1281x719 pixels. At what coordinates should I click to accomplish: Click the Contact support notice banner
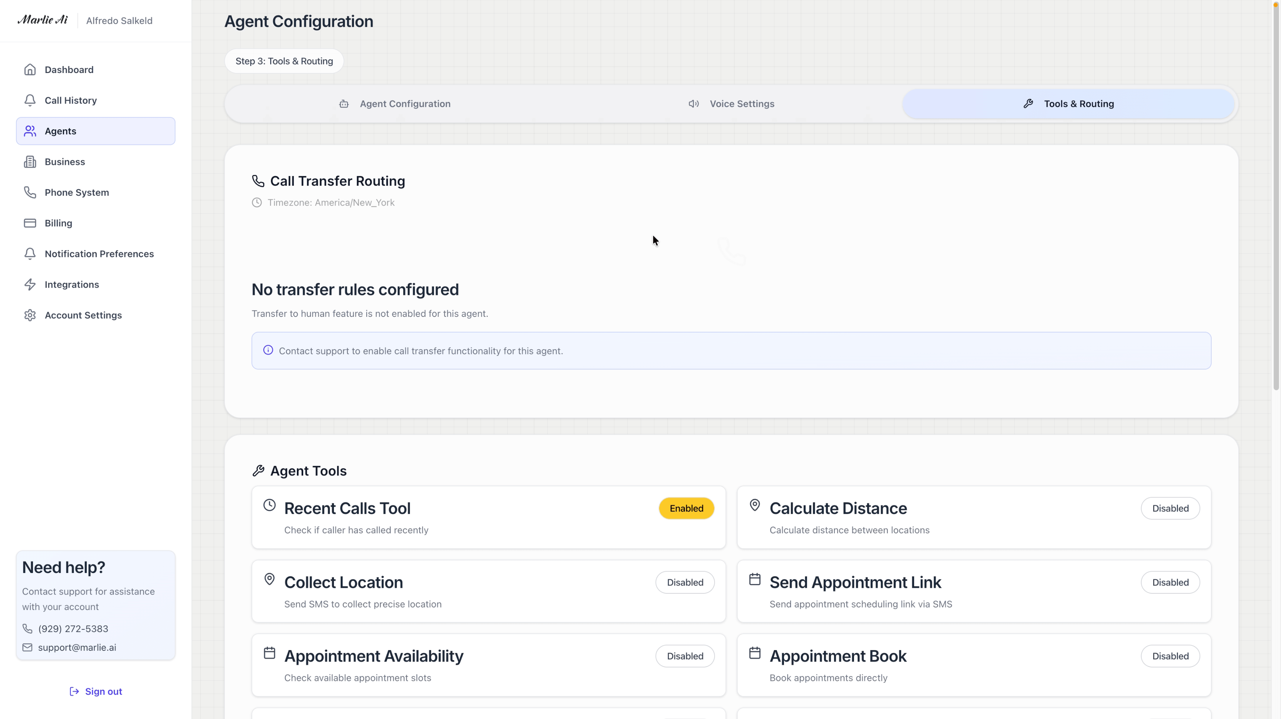731,351
